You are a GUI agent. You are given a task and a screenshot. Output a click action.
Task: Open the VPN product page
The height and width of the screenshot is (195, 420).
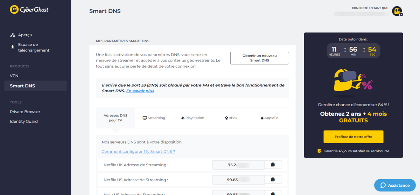coord(14,76)
